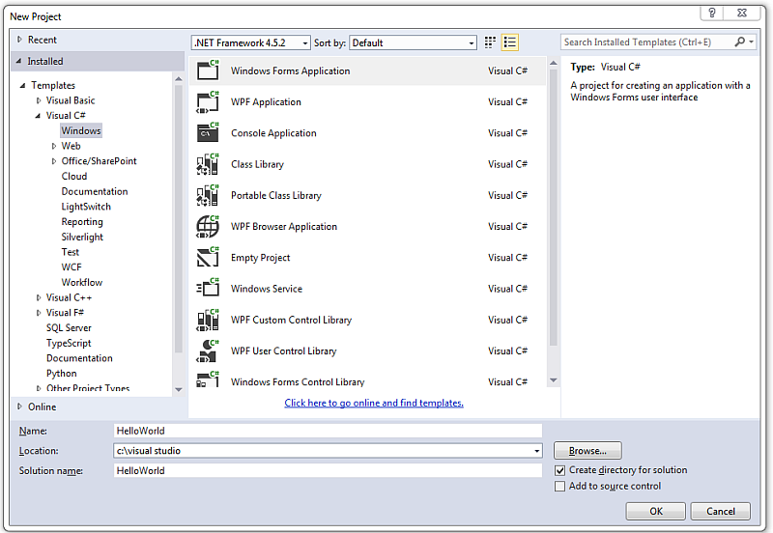773x533 pixels.
Task: Enable Add to source control checkbox
Action: pos(560,487)
